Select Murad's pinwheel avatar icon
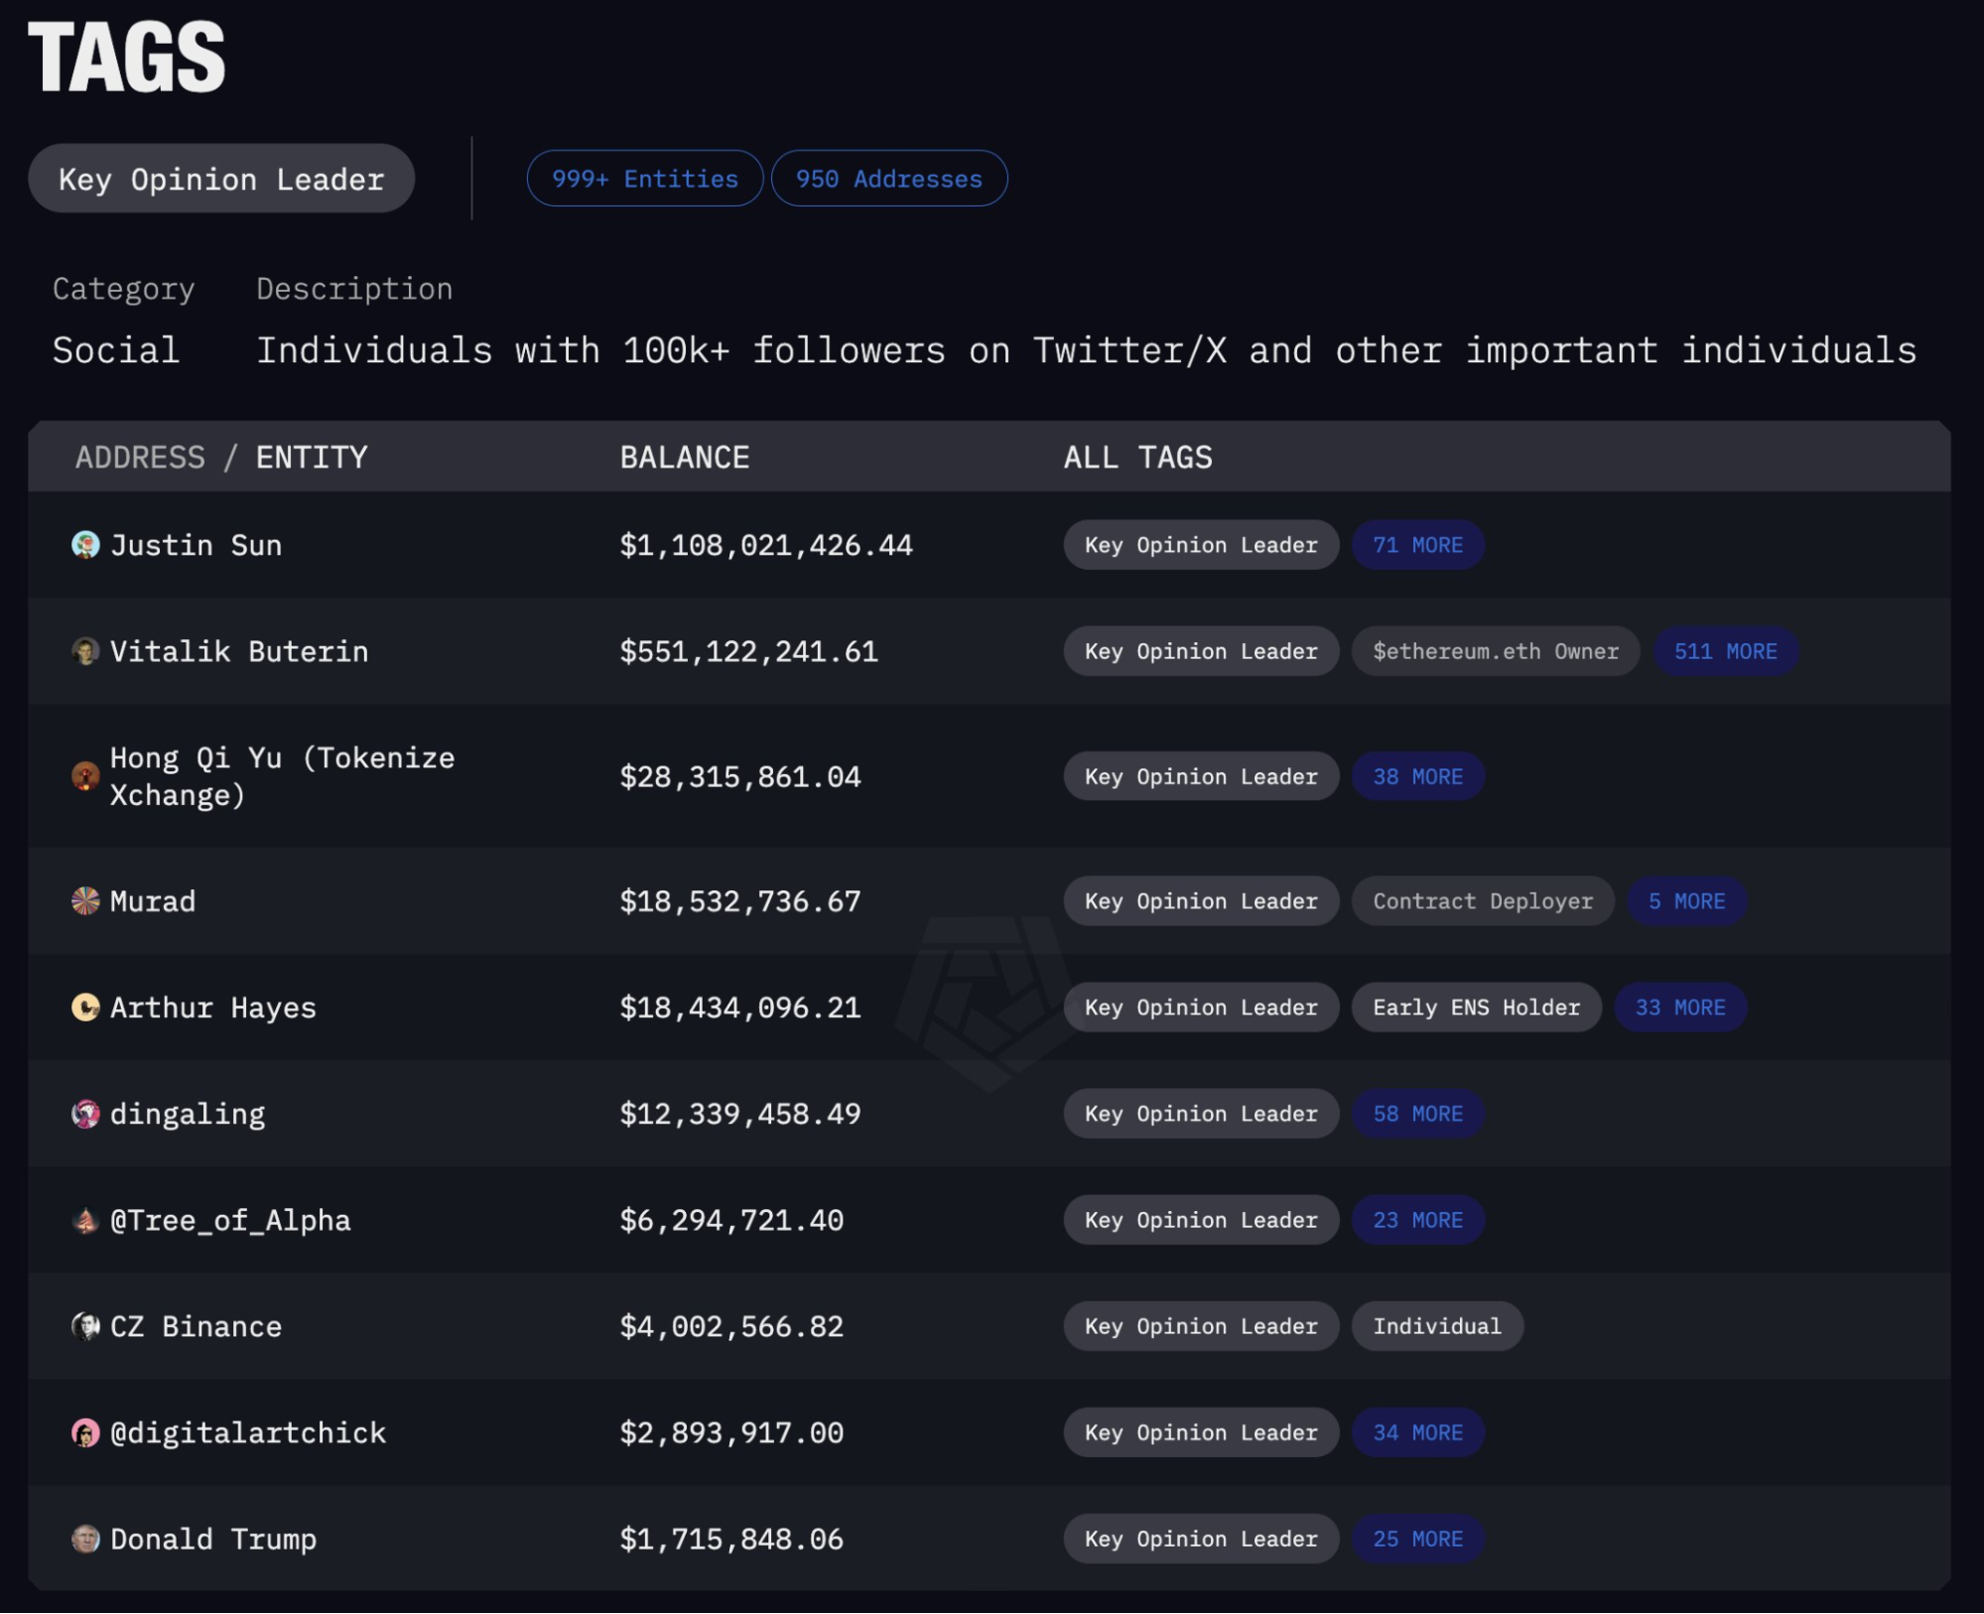 (x=87, y=900)
